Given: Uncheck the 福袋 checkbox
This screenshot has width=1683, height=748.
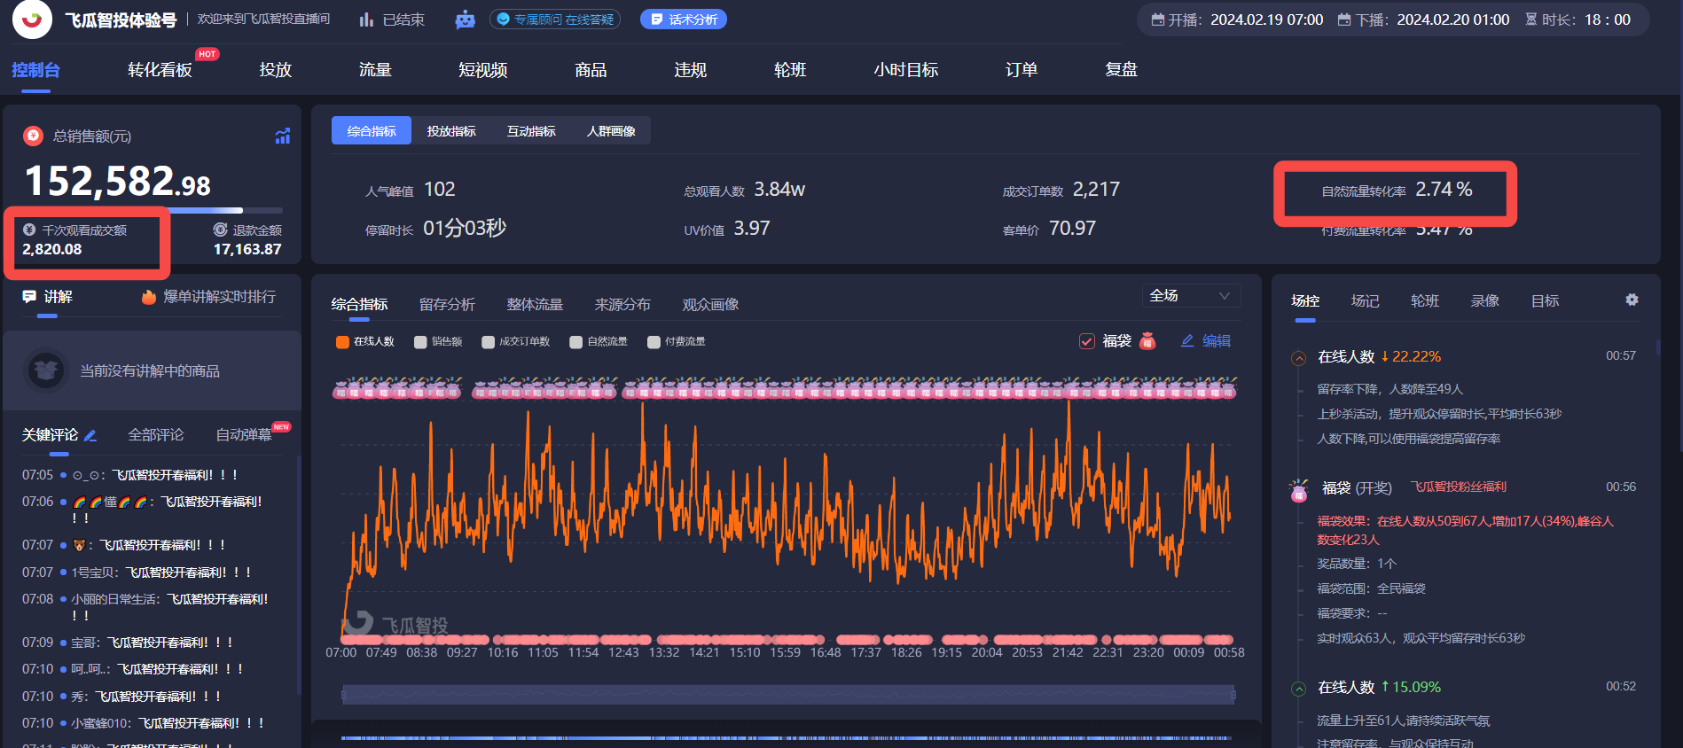Looking at the screenshot, I should [1086, 341].
